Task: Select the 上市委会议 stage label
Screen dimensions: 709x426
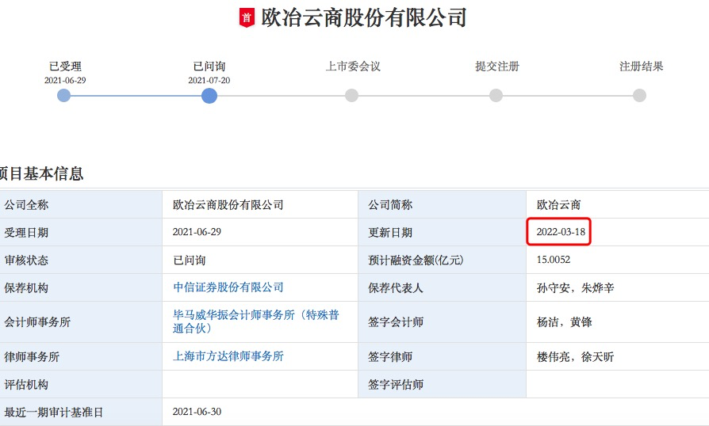Action: point(353,67)
